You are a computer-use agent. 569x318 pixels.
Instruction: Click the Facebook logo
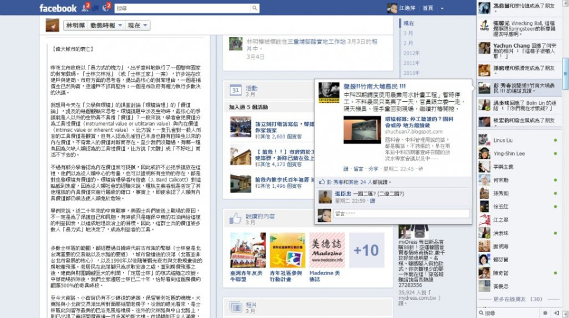58,8
